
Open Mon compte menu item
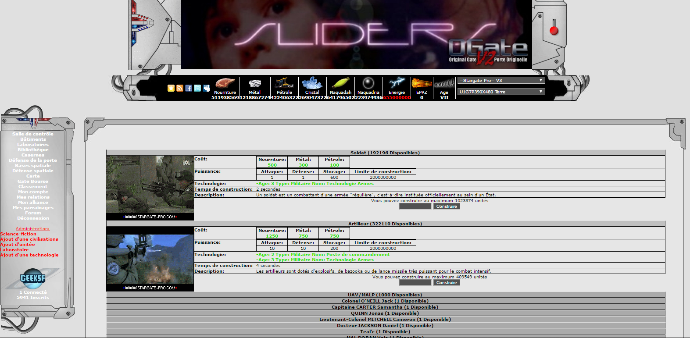(x=33, y=192)
